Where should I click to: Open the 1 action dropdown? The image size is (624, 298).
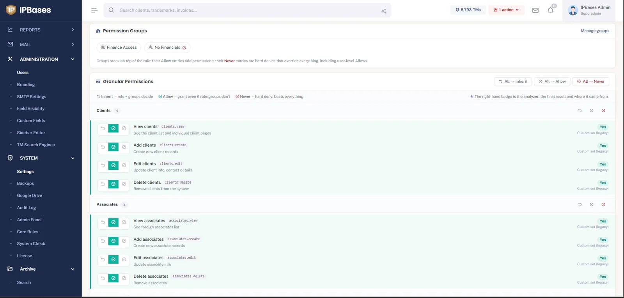coord(506,10)
